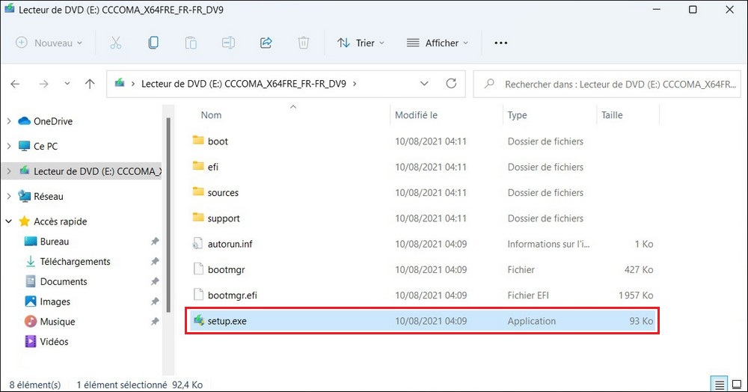Expand Réseau tree node
748x392 pixels.
click(x=9, y=196)
